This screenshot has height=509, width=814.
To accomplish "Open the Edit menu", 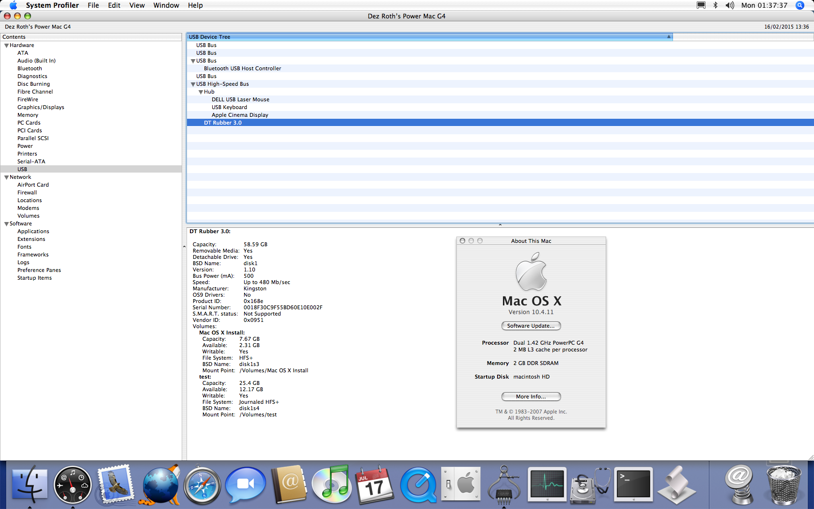I will pyautogui.click(x=114, y=5).
